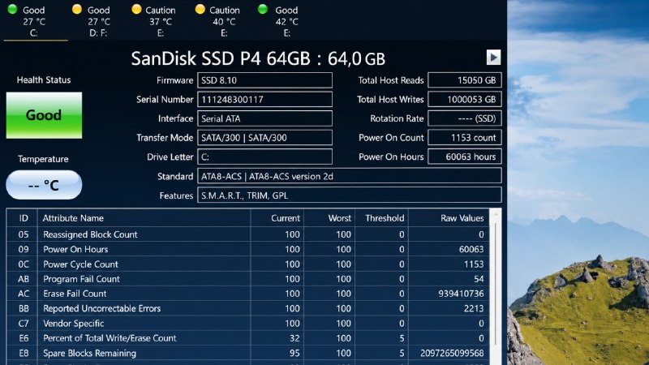This screenshot has height=365, width=649.
Task: Click the Threshold column header
Action: point(381,218)
